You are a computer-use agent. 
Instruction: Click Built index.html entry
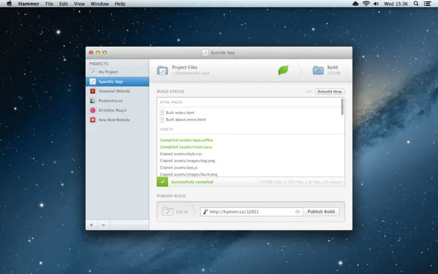[x=180, y=112]
